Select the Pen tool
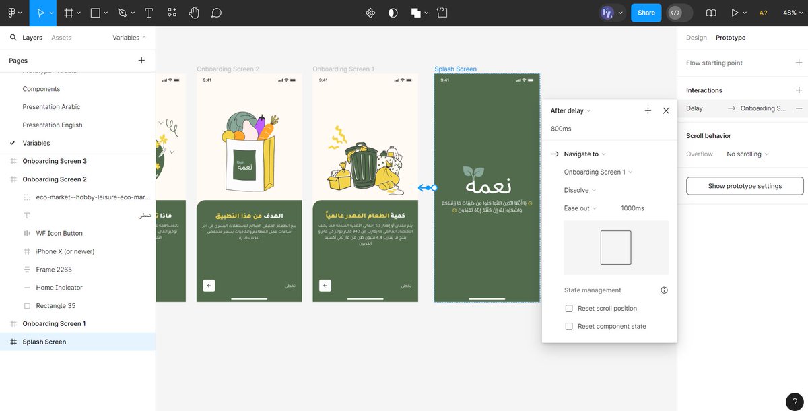This screenshot has width=808, height=411. pyautogui.click(x=122, y=13)
